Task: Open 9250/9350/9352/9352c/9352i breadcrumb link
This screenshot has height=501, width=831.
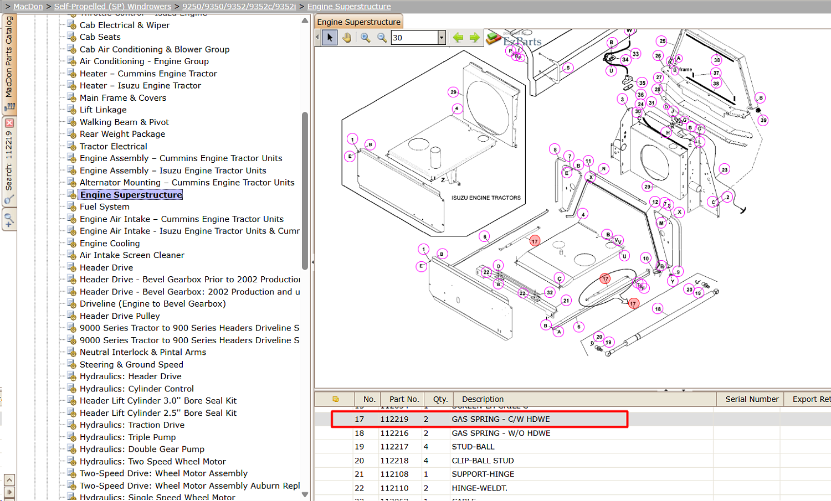Action: (239, 7)
